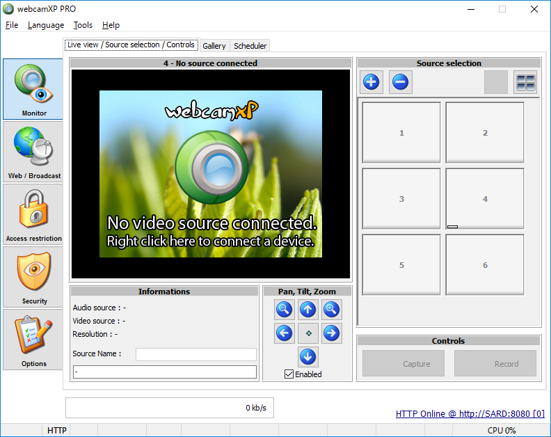Open the Tools menu
551x437 pixels.
(x=83, y=25)
